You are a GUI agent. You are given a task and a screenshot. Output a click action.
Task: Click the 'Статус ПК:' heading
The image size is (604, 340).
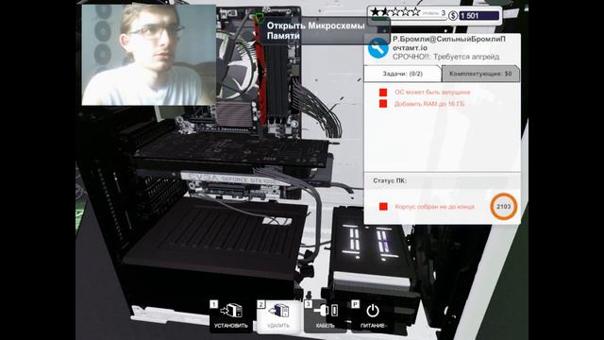click(390, 180)
